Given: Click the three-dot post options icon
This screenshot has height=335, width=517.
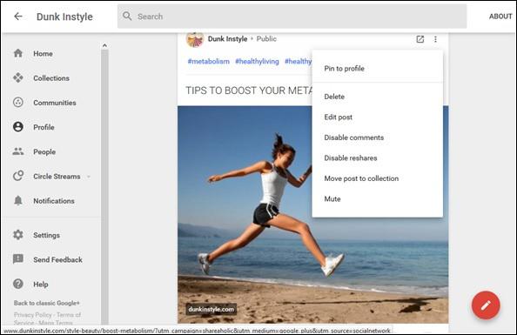Looking at the screenshot, I should (x=435, y=39).
